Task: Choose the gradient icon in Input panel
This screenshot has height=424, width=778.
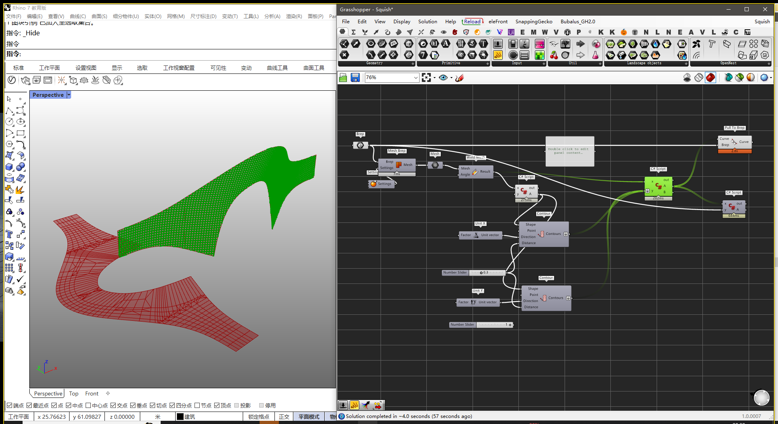Action: (x=540, y=44)
